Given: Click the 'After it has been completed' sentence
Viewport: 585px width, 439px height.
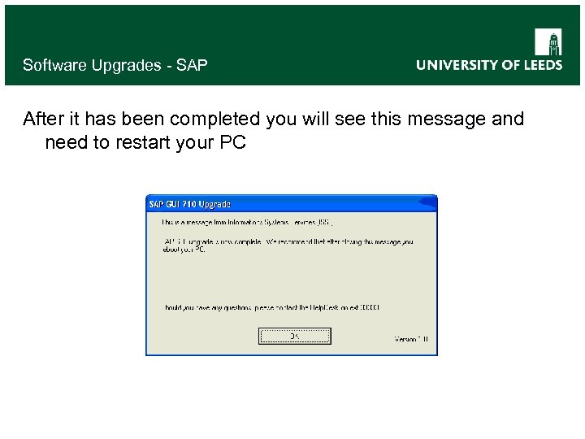Looking at the screenshot, I should coord(274,119).
